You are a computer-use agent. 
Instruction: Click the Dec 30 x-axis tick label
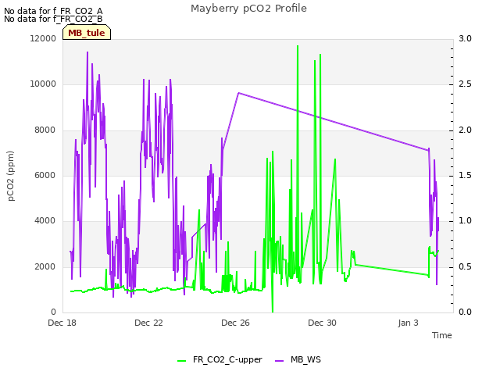322,323
